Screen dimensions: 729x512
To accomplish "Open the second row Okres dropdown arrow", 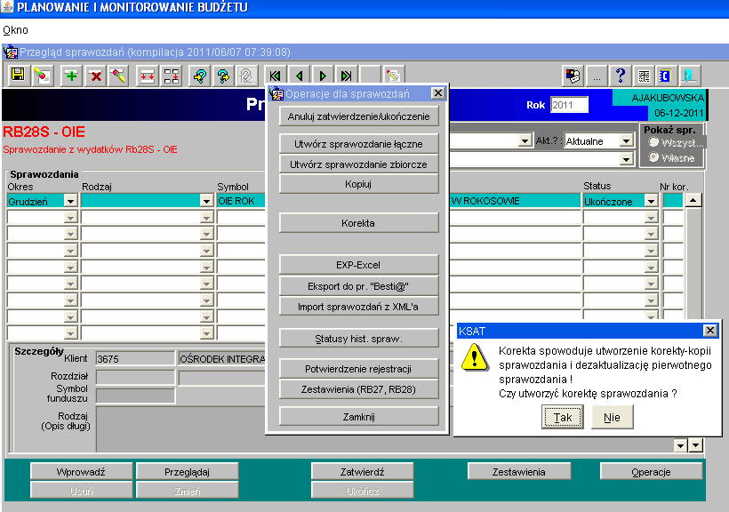I will click(x=70, y=217).
